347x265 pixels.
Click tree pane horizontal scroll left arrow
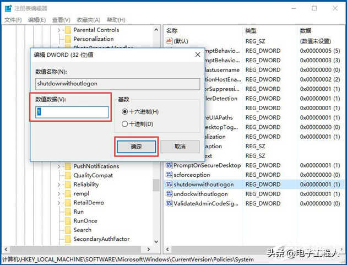[6, 249]
